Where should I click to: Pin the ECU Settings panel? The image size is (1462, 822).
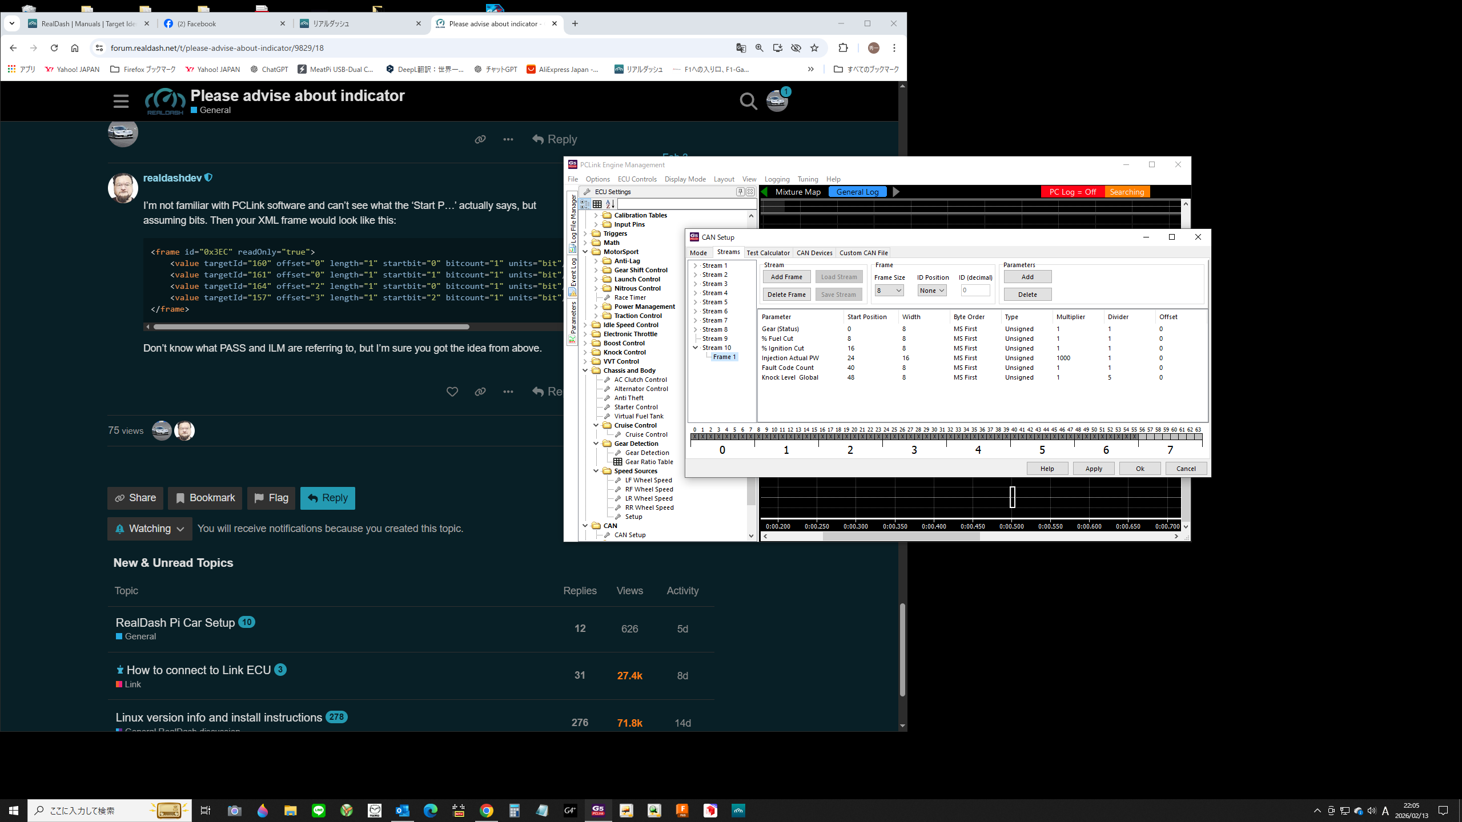740,192
